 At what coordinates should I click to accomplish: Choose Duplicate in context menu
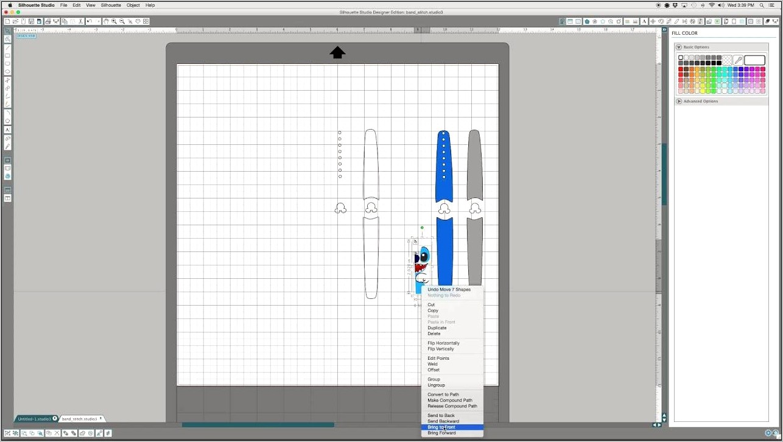(452, 328)
